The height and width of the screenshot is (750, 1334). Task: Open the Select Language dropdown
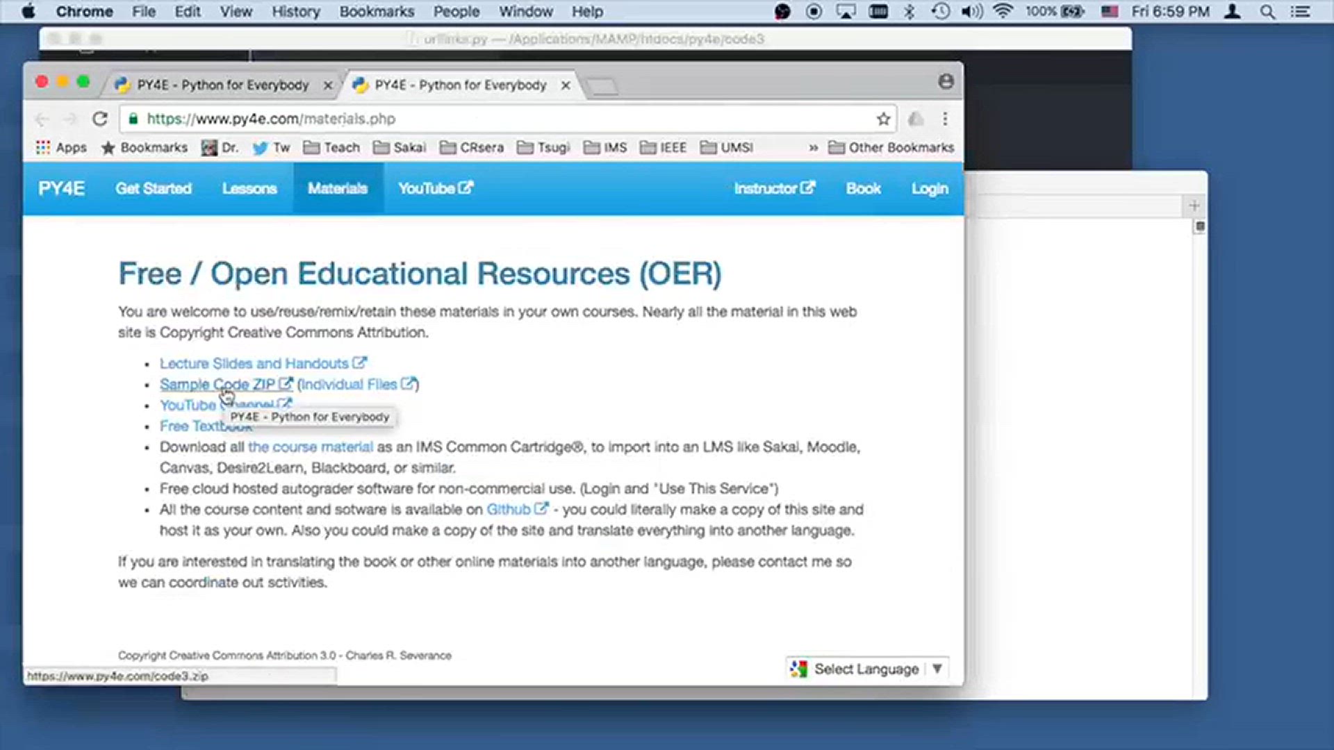867,669
